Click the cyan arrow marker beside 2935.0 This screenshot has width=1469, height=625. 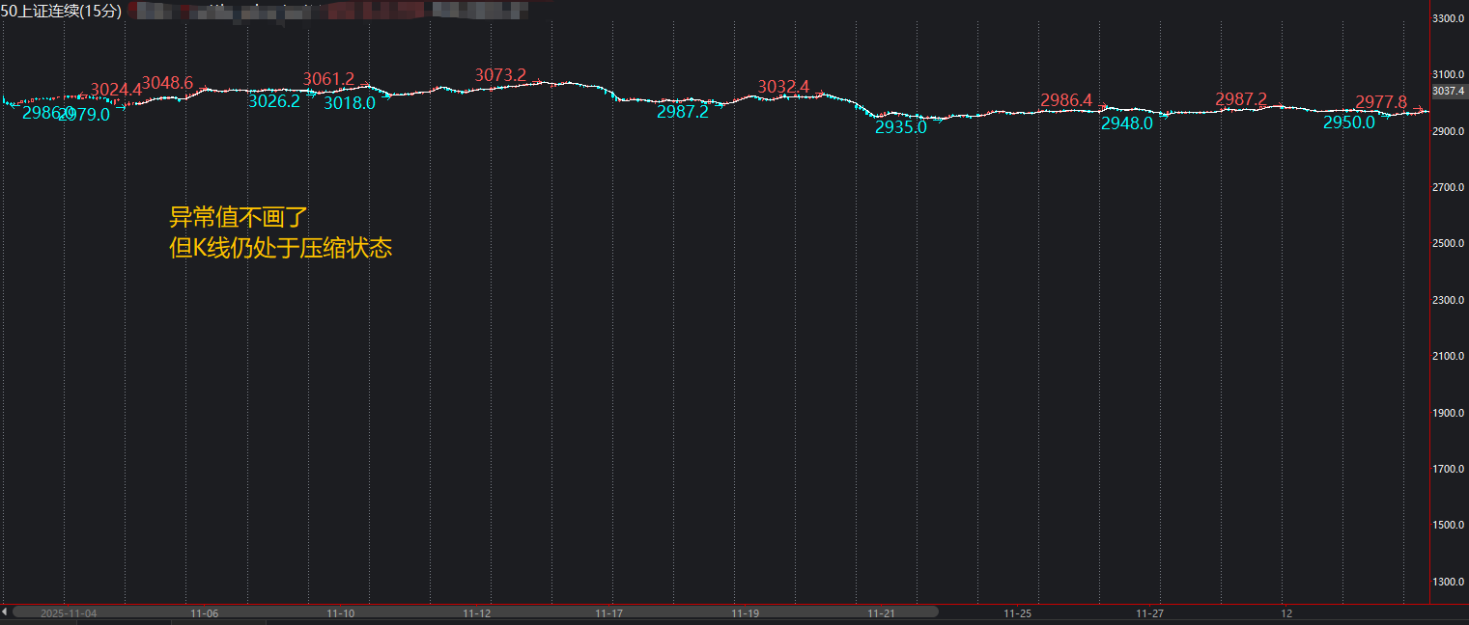click(x=937, y=120)
